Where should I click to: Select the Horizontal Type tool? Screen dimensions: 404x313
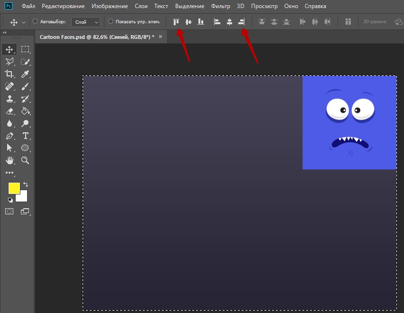point(25,136)
